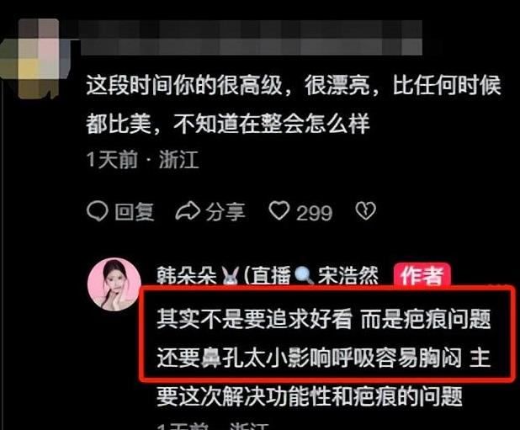
Task: Click the speech bubble reply icon
Action: coord(97,211)
